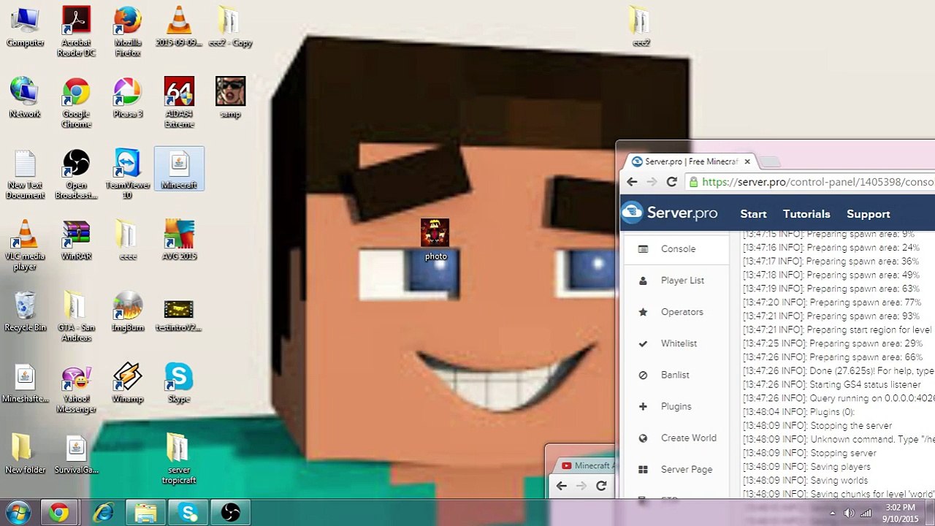The image size is (935, 526).
Task: Click the Server.pro logo
Action: tap(669, 213)
